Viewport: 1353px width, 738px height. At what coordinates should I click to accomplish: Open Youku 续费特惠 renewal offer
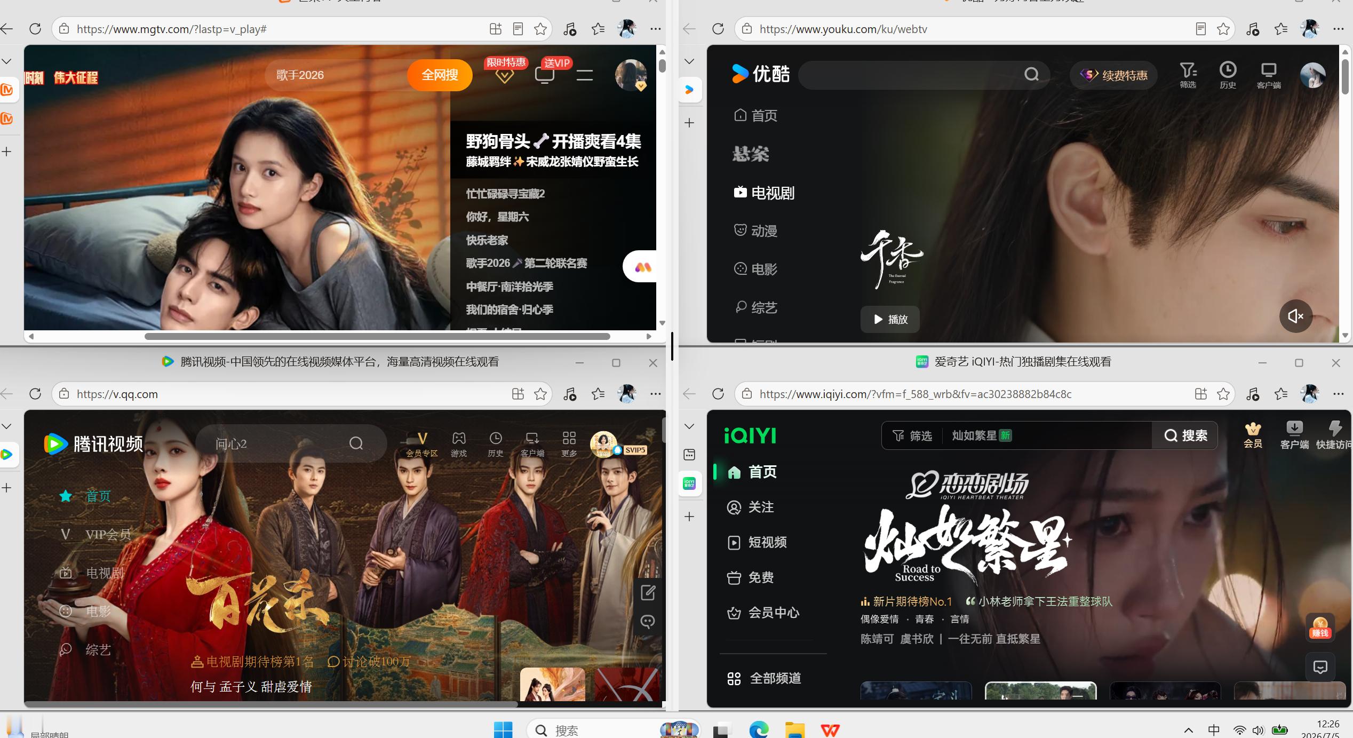coord(1114,75)
